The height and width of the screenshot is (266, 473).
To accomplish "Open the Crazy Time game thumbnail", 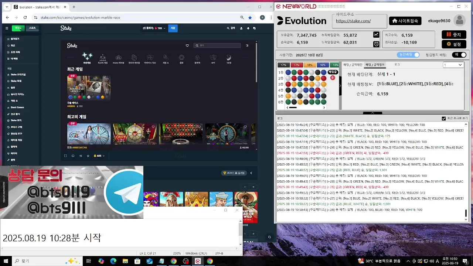I will [x=135, y=134].
